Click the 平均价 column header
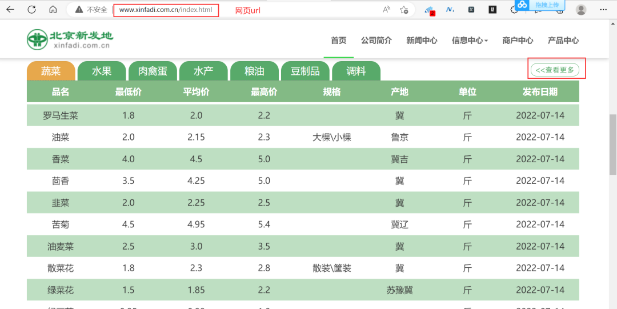Viewport: 617px width, 309px height. [x=196, y=92]
